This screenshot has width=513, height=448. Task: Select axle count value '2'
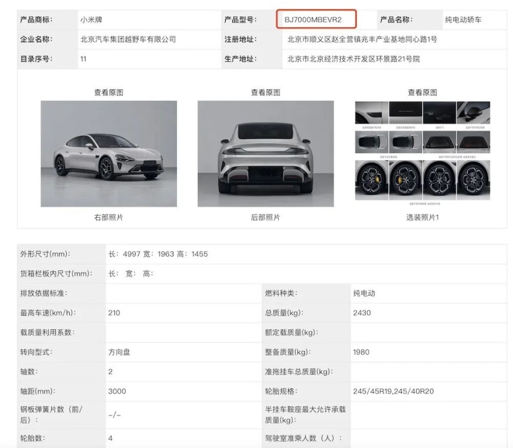(111, 372)
